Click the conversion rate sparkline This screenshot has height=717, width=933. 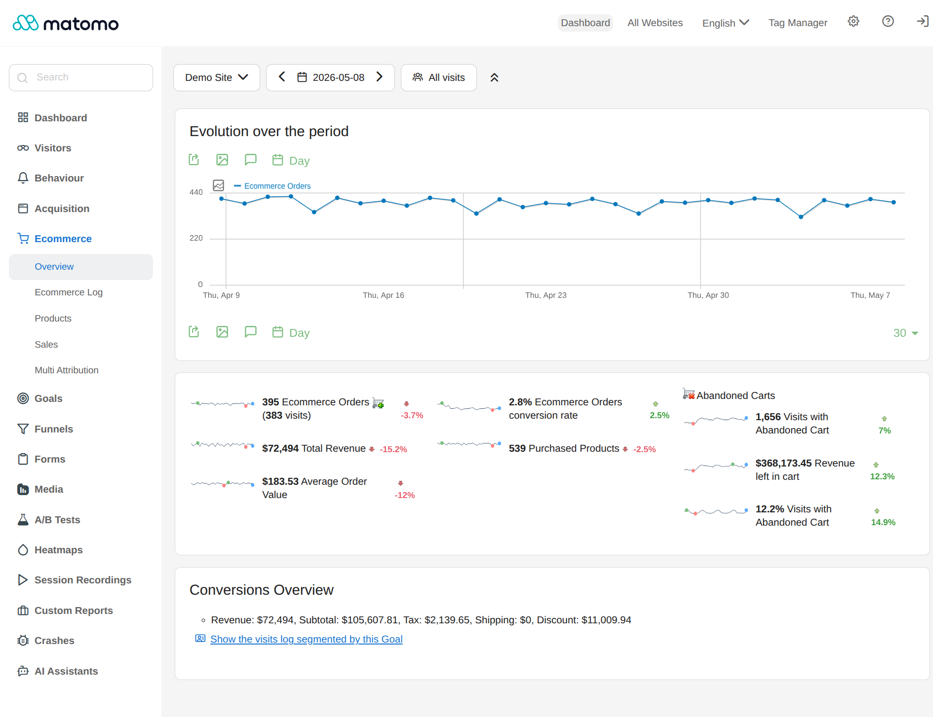(x=469, y=407)
